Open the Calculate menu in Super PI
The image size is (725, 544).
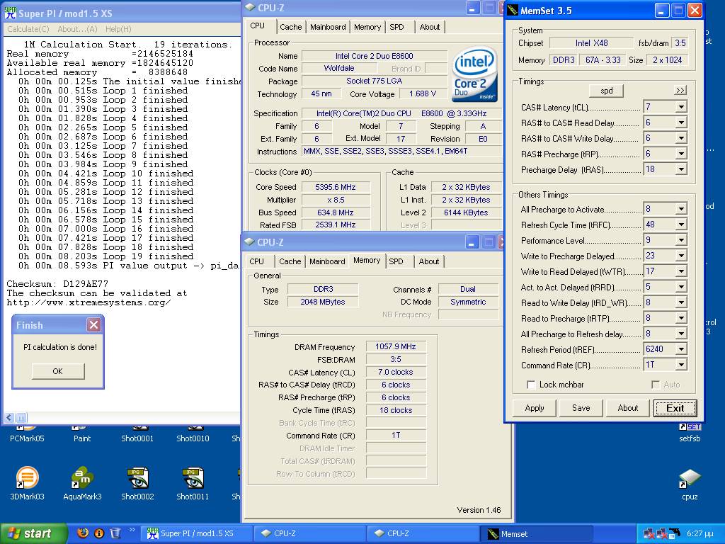tap(28, 28)
